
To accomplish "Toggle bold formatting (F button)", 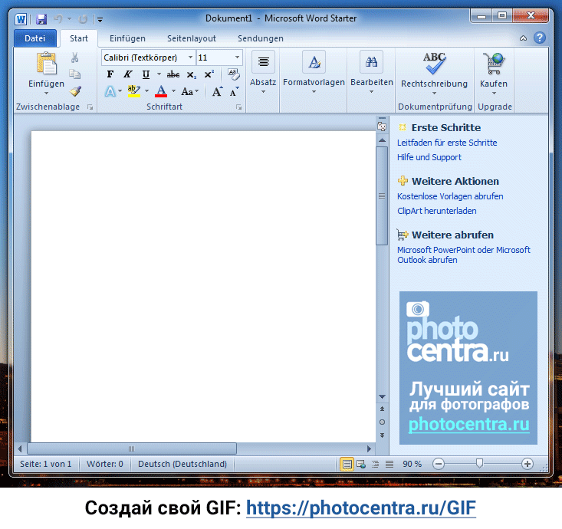I will coord(110,74).
